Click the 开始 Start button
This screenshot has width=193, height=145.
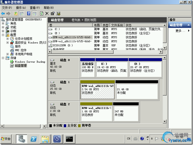pyautogui.click(x=6, y=139)
